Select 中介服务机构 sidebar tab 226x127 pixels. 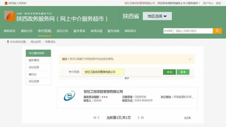38,53
